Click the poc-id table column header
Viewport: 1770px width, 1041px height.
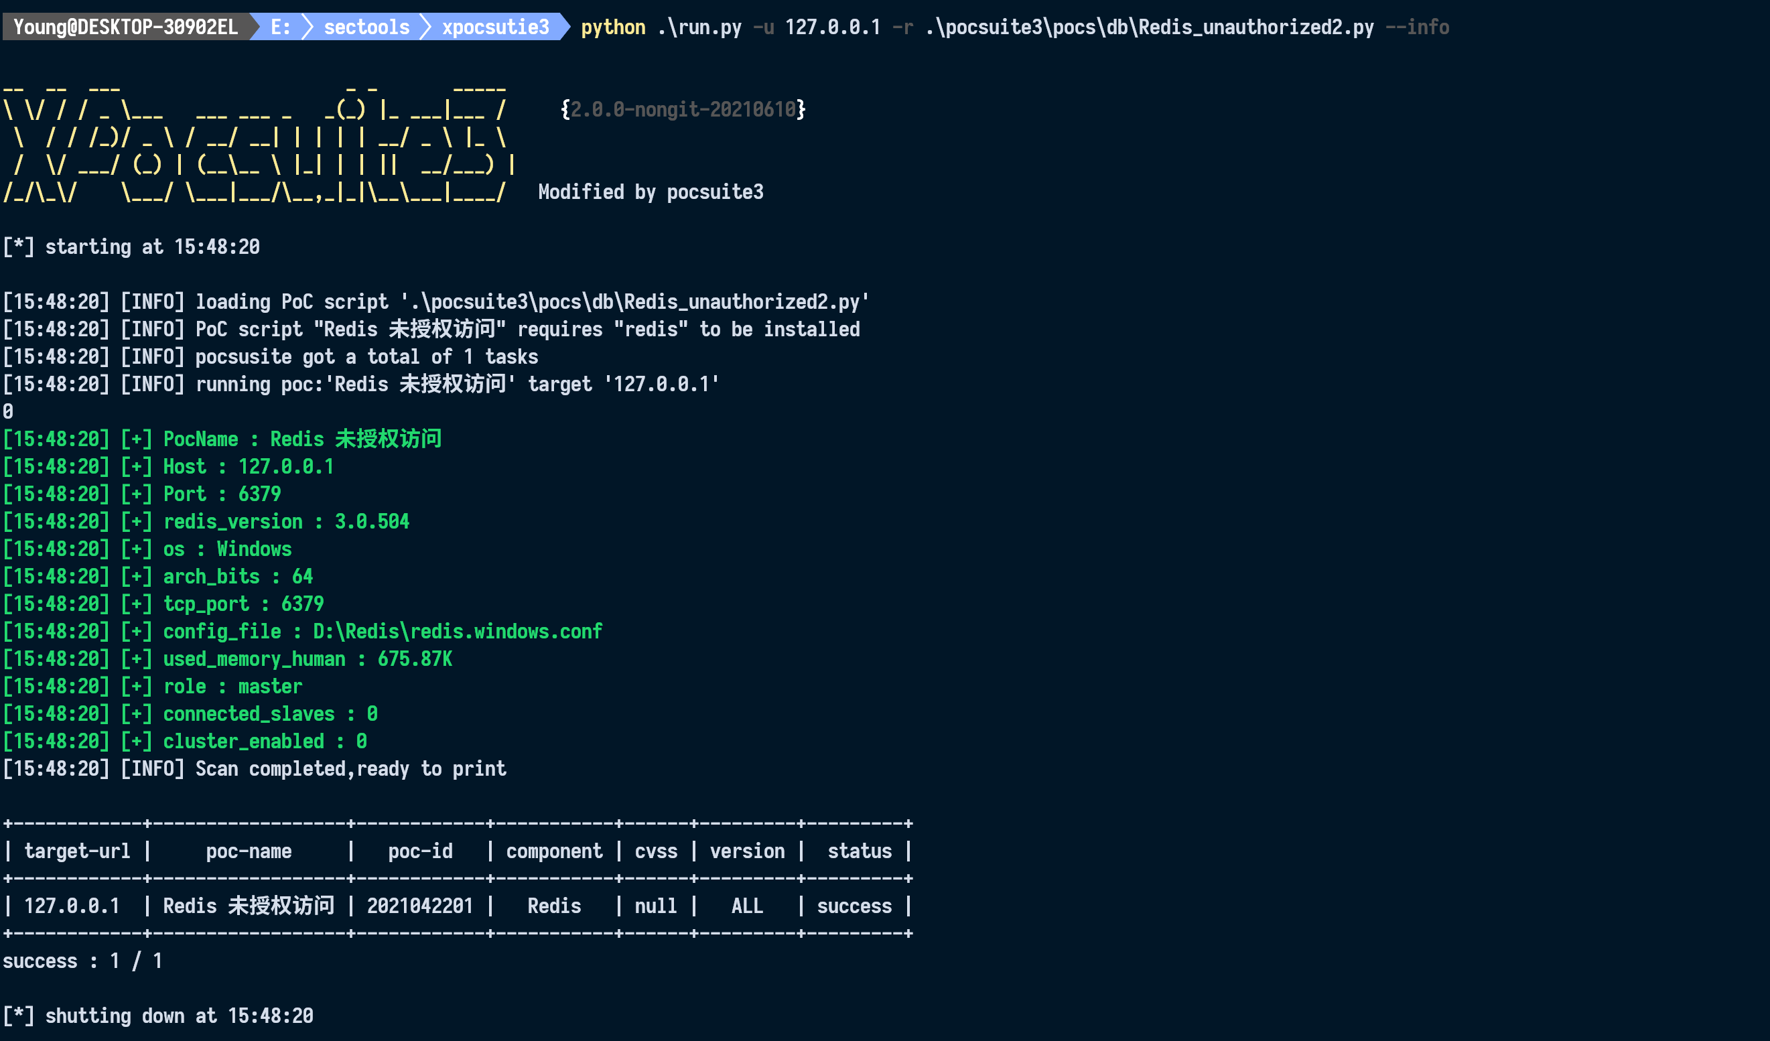[420, 851]
